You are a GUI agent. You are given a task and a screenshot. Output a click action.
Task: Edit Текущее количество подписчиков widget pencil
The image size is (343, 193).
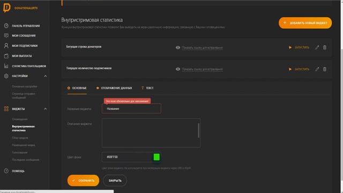pyautogui.click(x=317, y=69)
